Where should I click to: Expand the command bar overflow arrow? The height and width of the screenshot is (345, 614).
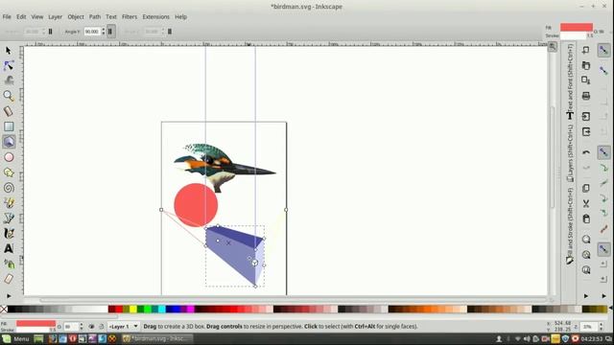pos(586,296)
